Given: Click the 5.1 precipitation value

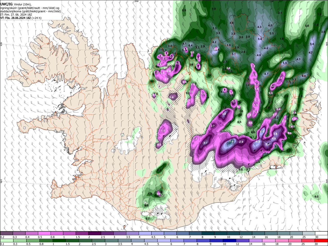Looking at the screenshot, I should [x=233, y=54].
